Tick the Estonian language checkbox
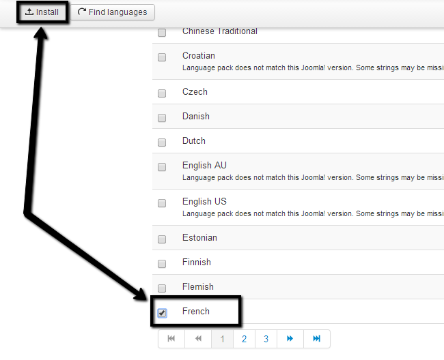The height and width of the screenshot is (360, 444). pos(162,239)
